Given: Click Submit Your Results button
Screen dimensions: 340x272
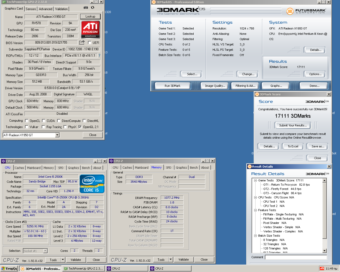Looking at the screenshot, I should pos(293,125).
